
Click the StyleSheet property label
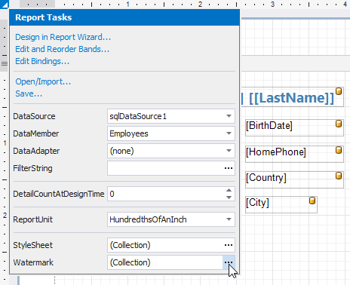click(32, 245)
